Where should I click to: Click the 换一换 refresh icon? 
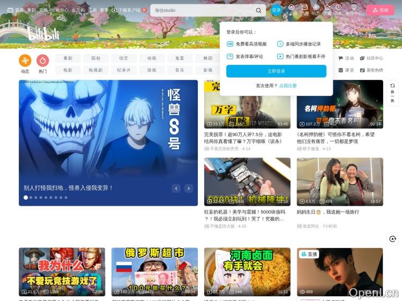click(x=392, y=86)
